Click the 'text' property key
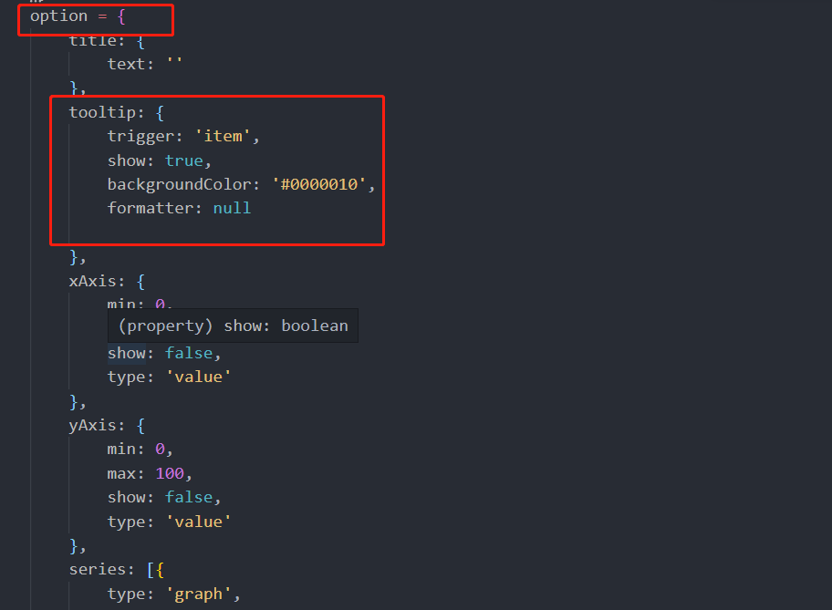The image size is (832, 610). (126, 64)
